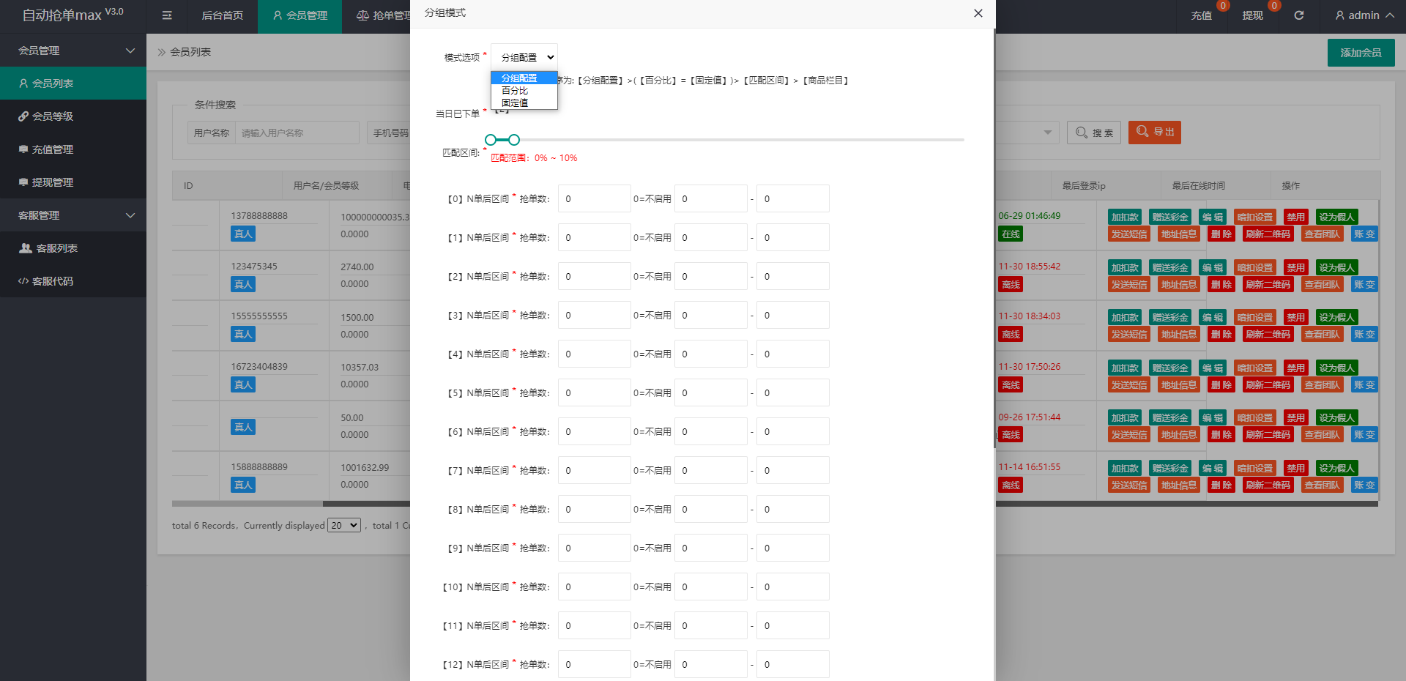Image resolution: width=1406 pixels, height=681 pixels.
Task: Click 发送短信 for the 06-29 01:46:49 row
Action: 1129,234
